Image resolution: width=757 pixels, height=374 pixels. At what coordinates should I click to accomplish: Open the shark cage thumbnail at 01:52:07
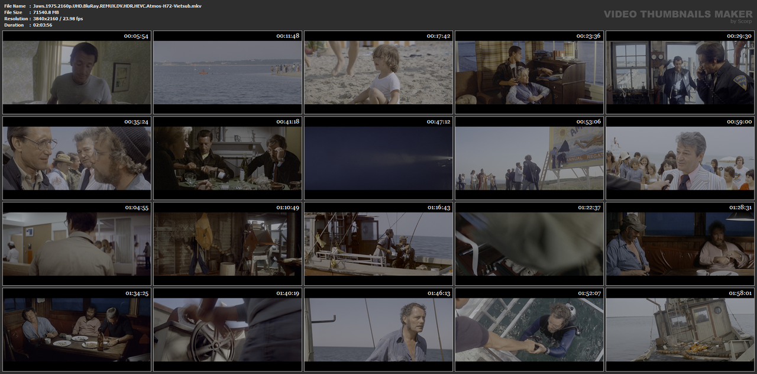(529, 330)
